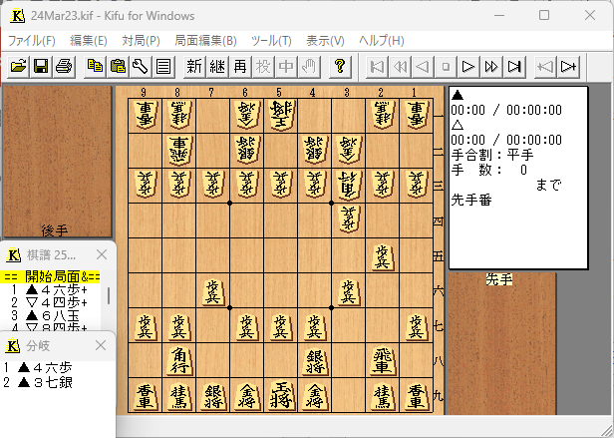The image size is (614, 438).
Task: Open the 編集(E) menu
Action: [x=89, y=40]
